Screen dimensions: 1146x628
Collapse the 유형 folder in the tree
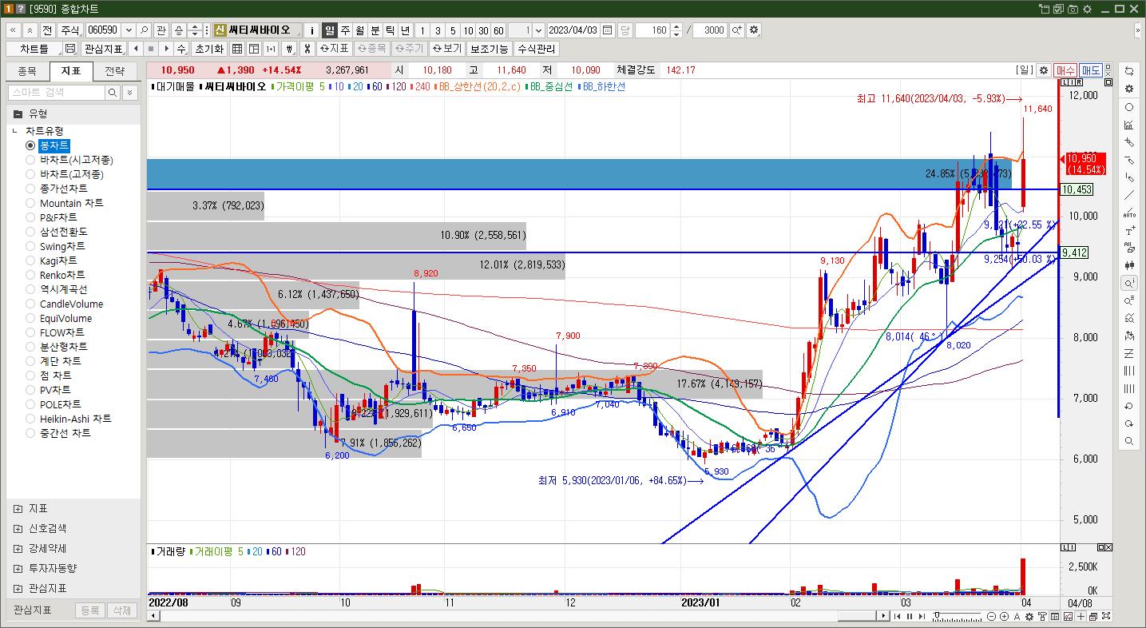tap(18, 113)
